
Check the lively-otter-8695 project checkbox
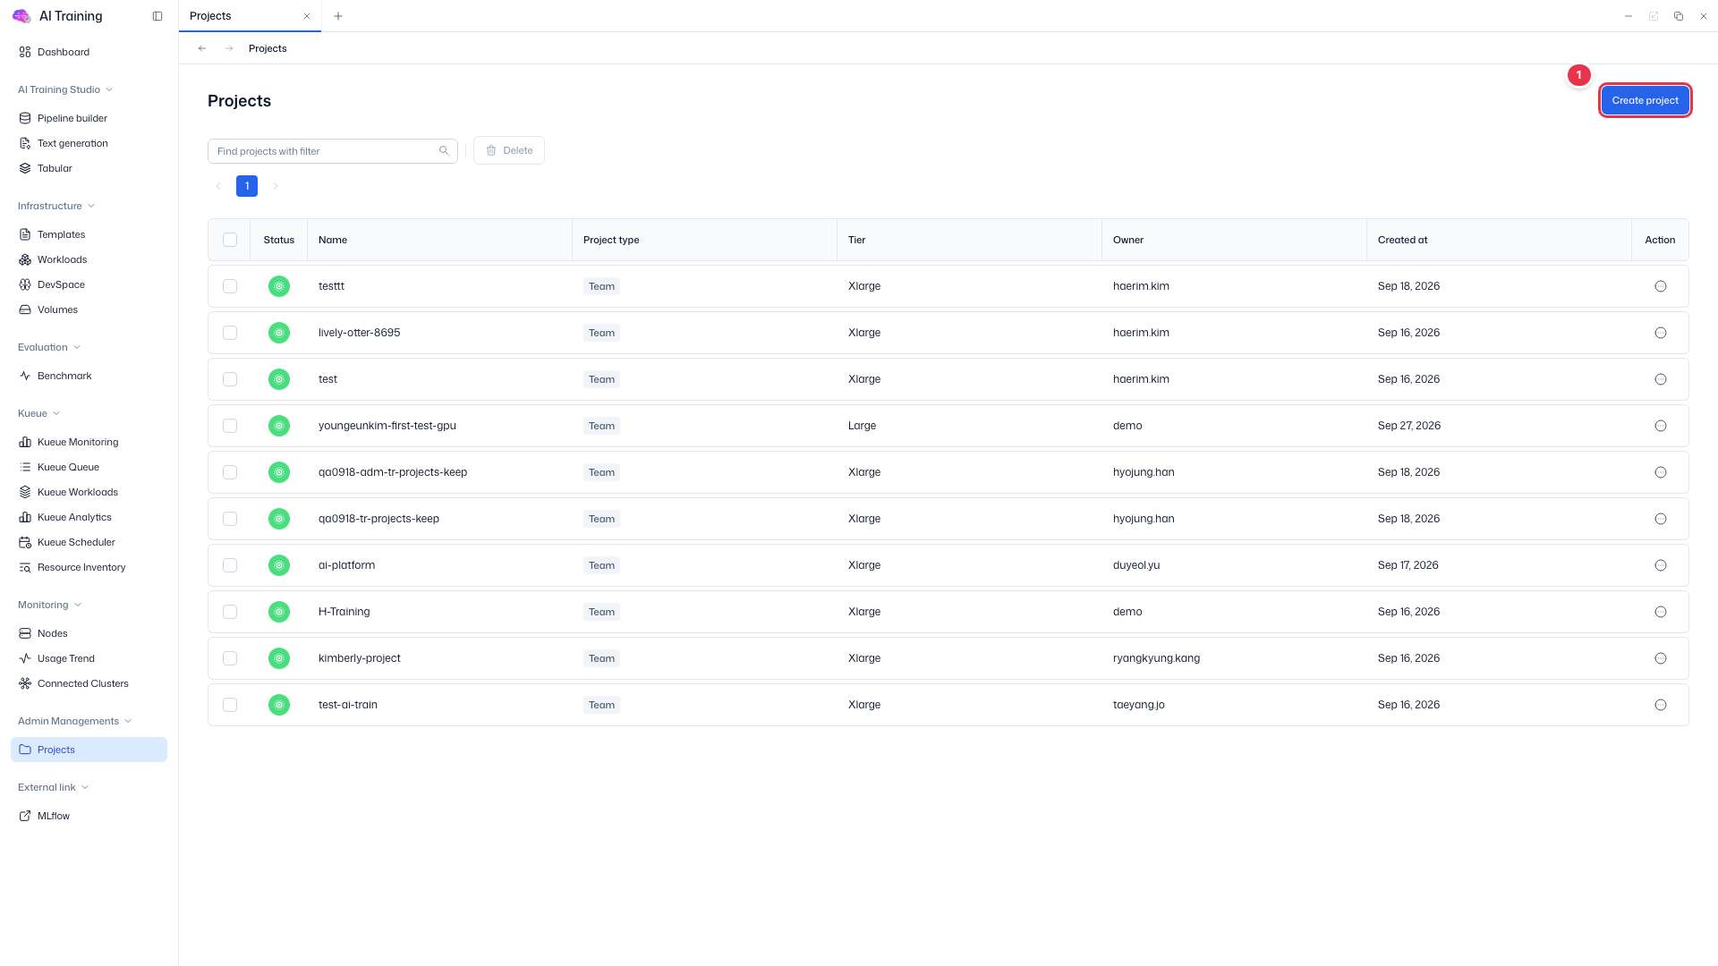[230, 333]
